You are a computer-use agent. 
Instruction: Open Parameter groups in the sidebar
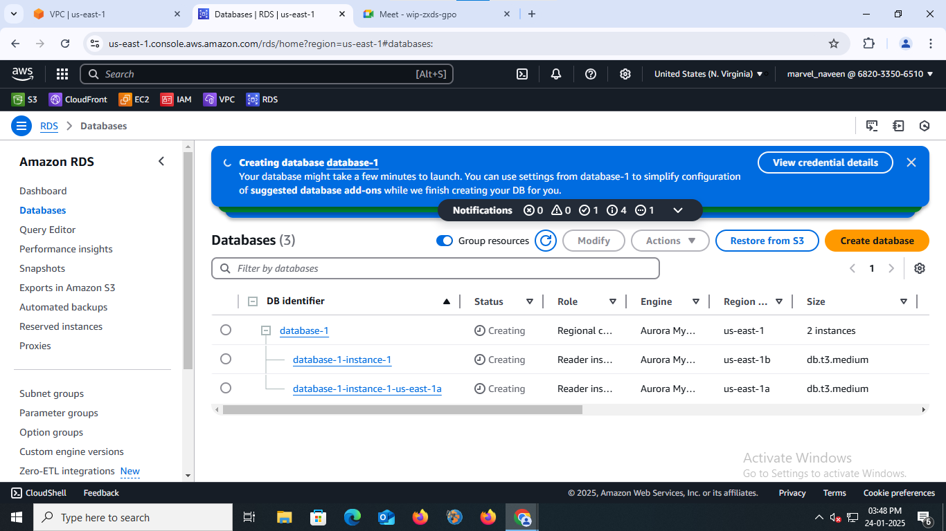click(59, 413)
